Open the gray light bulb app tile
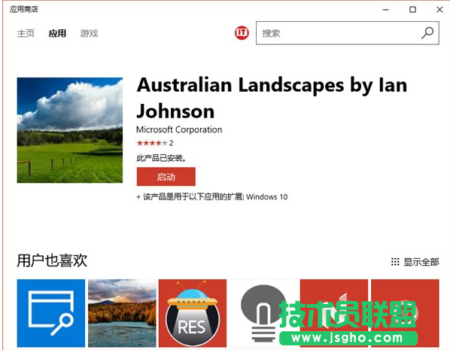 coord(263,313)
